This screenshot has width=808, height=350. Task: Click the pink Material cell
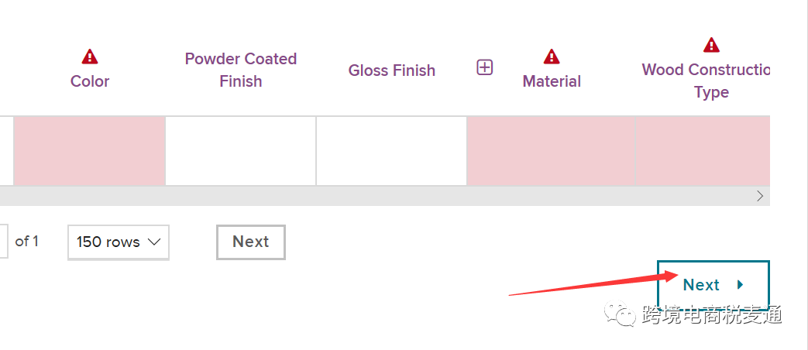coord(552,151)
